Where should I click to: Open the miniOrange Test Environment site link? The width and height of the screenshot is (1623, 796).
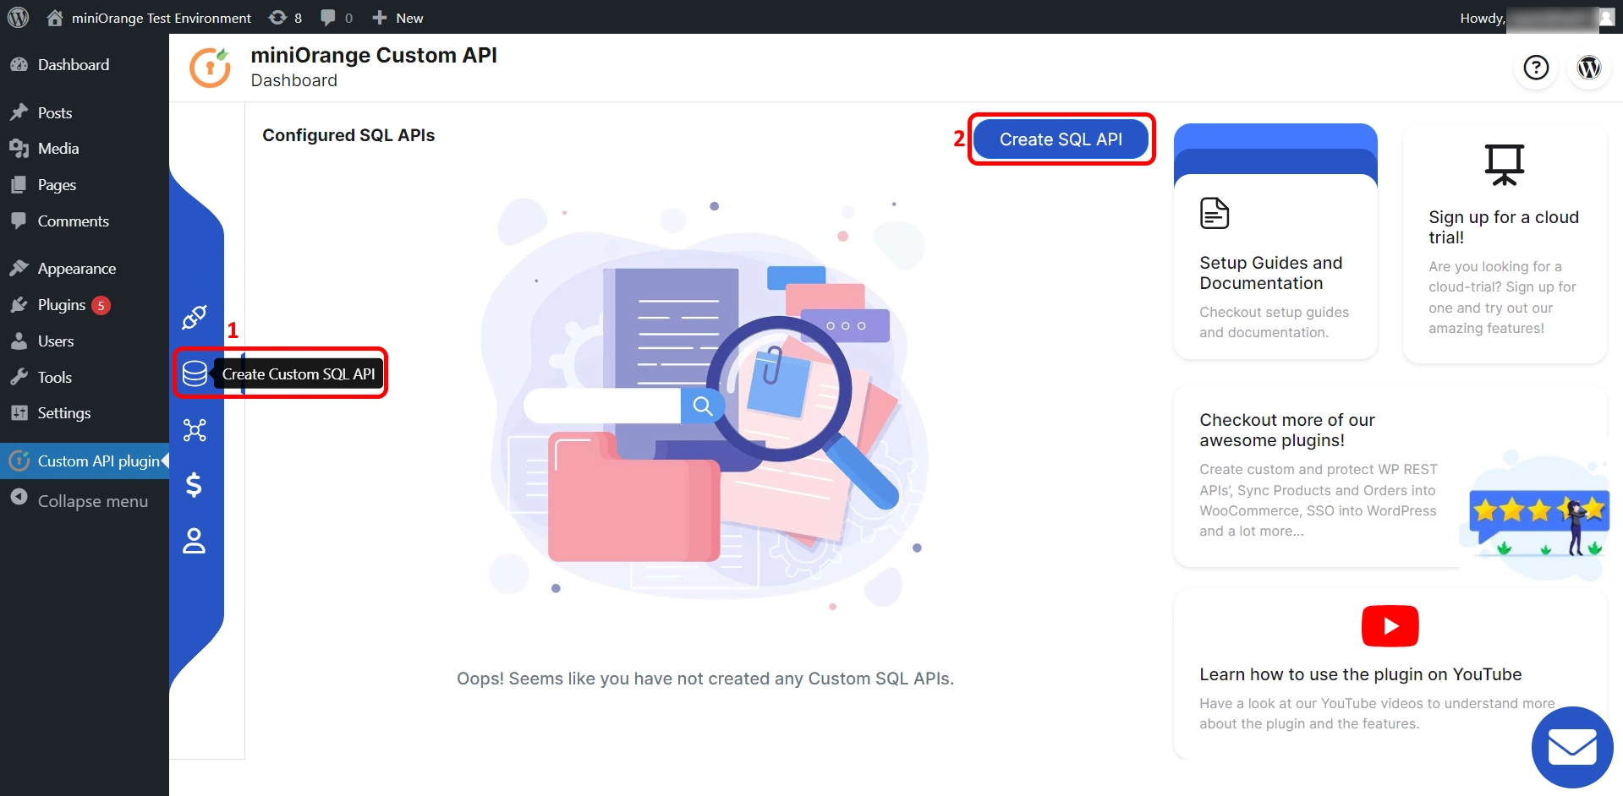pyautogui.click(x=149, y=18)
